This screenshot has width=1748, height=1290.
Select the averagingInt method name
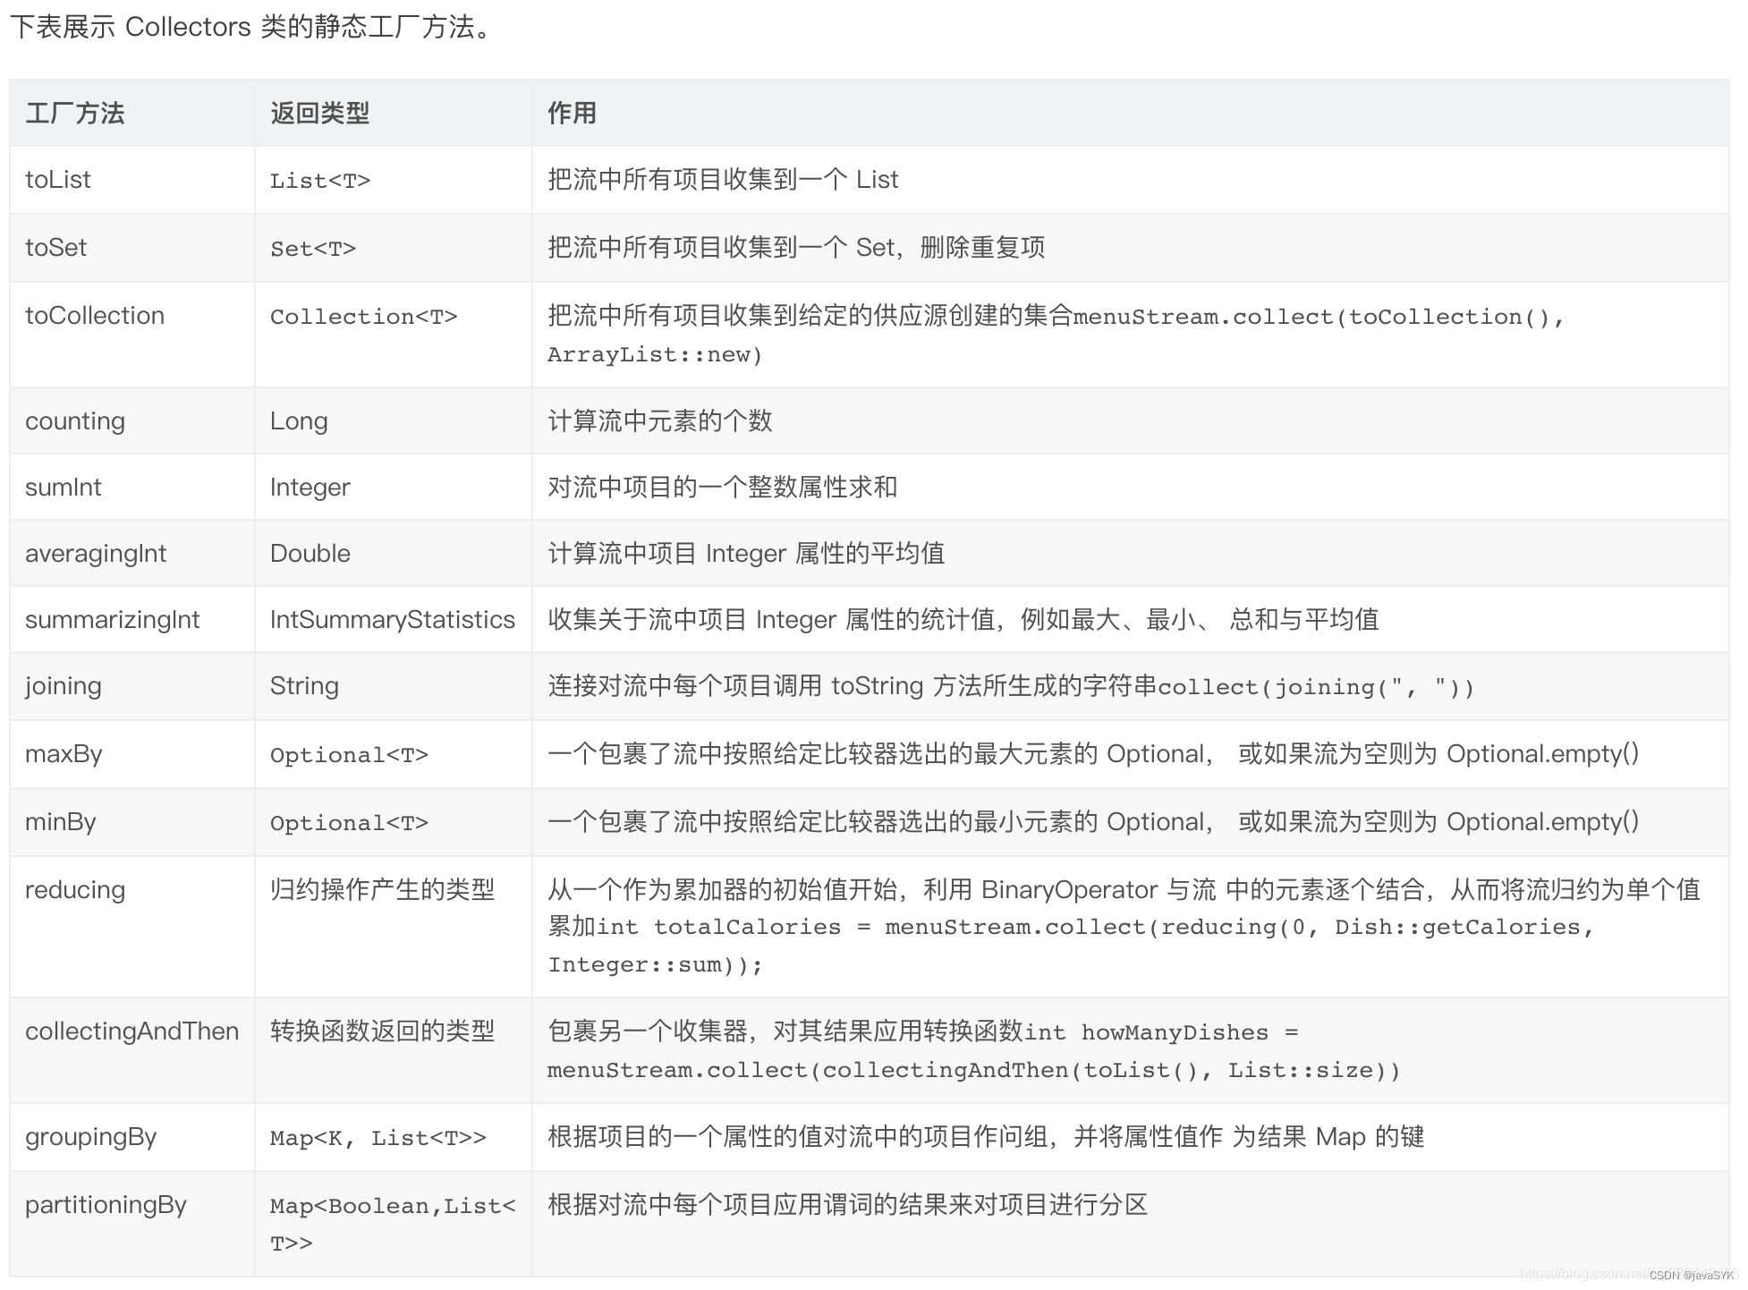tap(96, 554)
